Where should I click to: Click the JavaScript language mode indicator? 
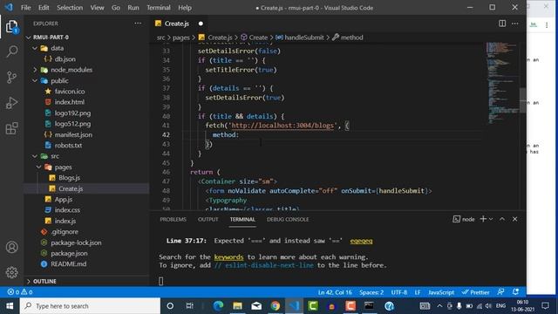[441, 292]
